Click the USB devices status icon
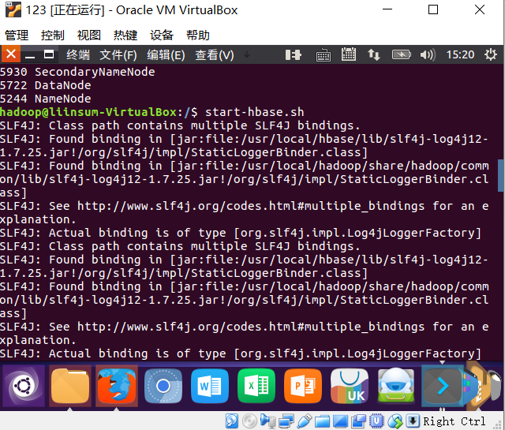The width and height of the screenshot is (505, 430). pyautogui.click(x=304, y=421)
